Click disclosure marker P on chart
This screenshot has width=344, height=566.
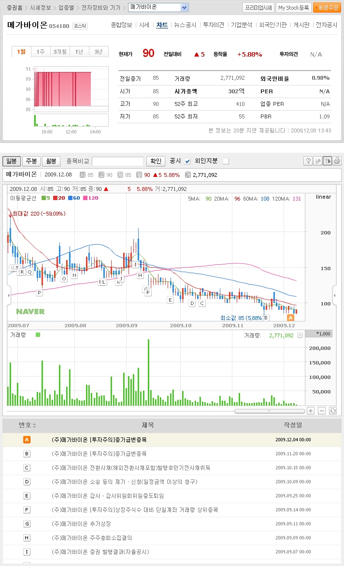[39, 293]
